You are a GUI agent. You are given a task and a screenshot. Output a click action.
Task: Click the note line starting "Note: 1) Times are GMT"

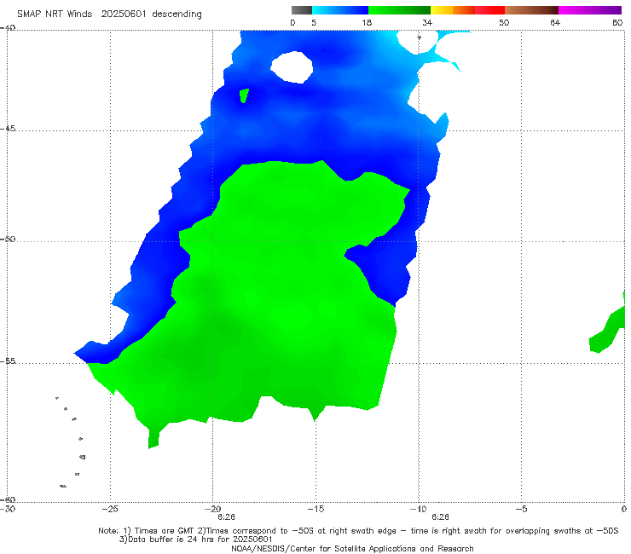[358, 531]
